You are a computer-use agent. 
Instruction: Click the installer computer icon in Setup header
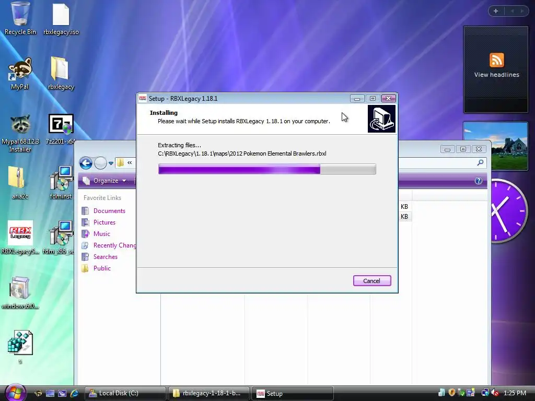pos(381,119)
